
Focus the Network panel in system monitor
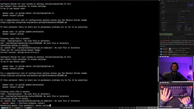click(169, 27)
